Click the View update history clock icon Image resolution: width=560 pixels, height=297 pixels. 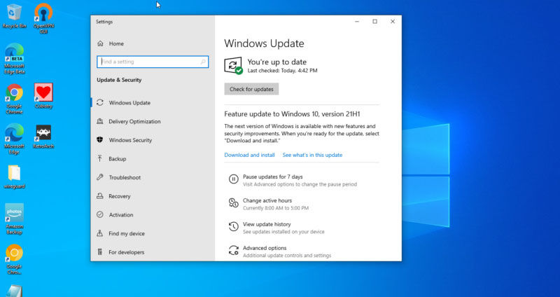pos(234,226)
